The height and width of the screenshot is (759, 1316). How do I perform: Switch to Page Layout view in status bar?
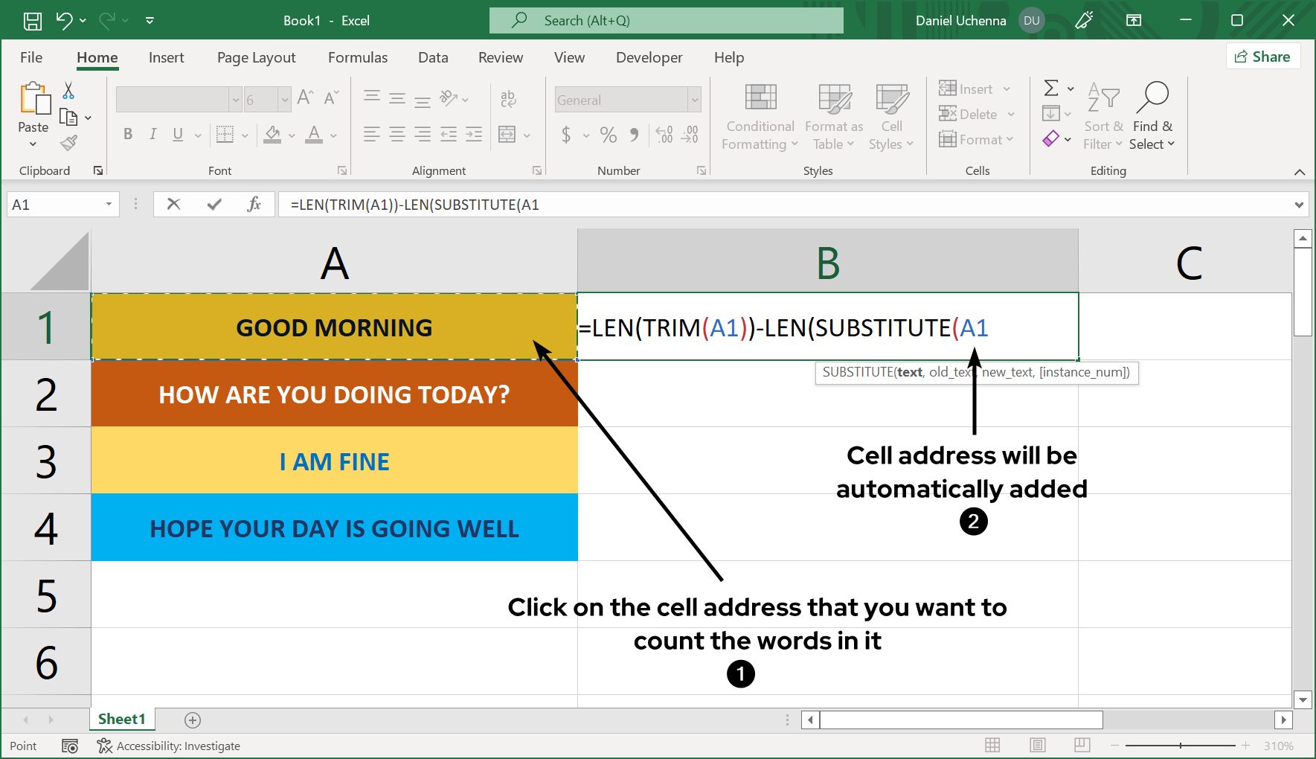(x=1038, y=745)
